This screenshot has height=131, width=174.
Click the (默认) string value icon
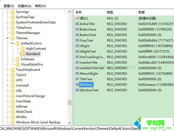[77, 18]
